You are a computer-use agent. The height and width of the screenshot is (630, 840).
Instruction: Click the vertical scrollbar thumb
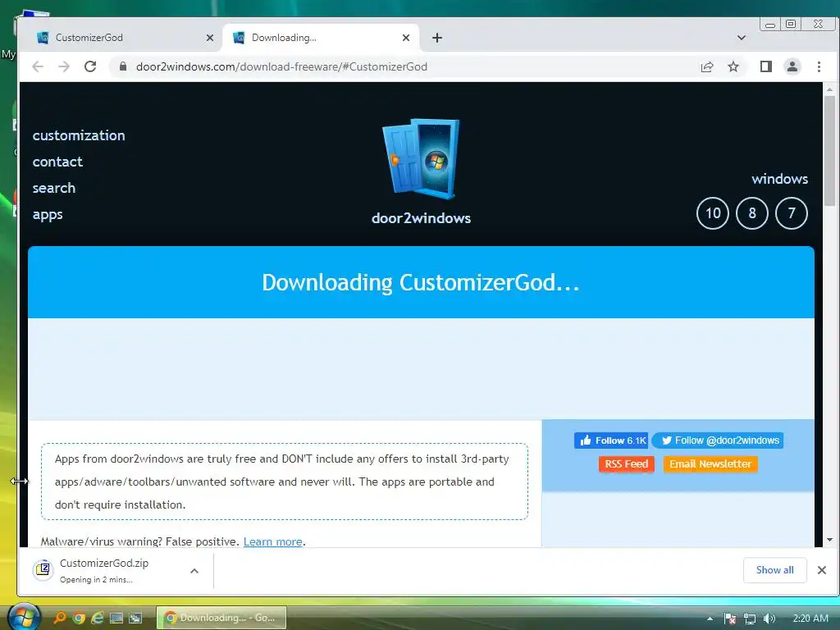coord(830,151)
